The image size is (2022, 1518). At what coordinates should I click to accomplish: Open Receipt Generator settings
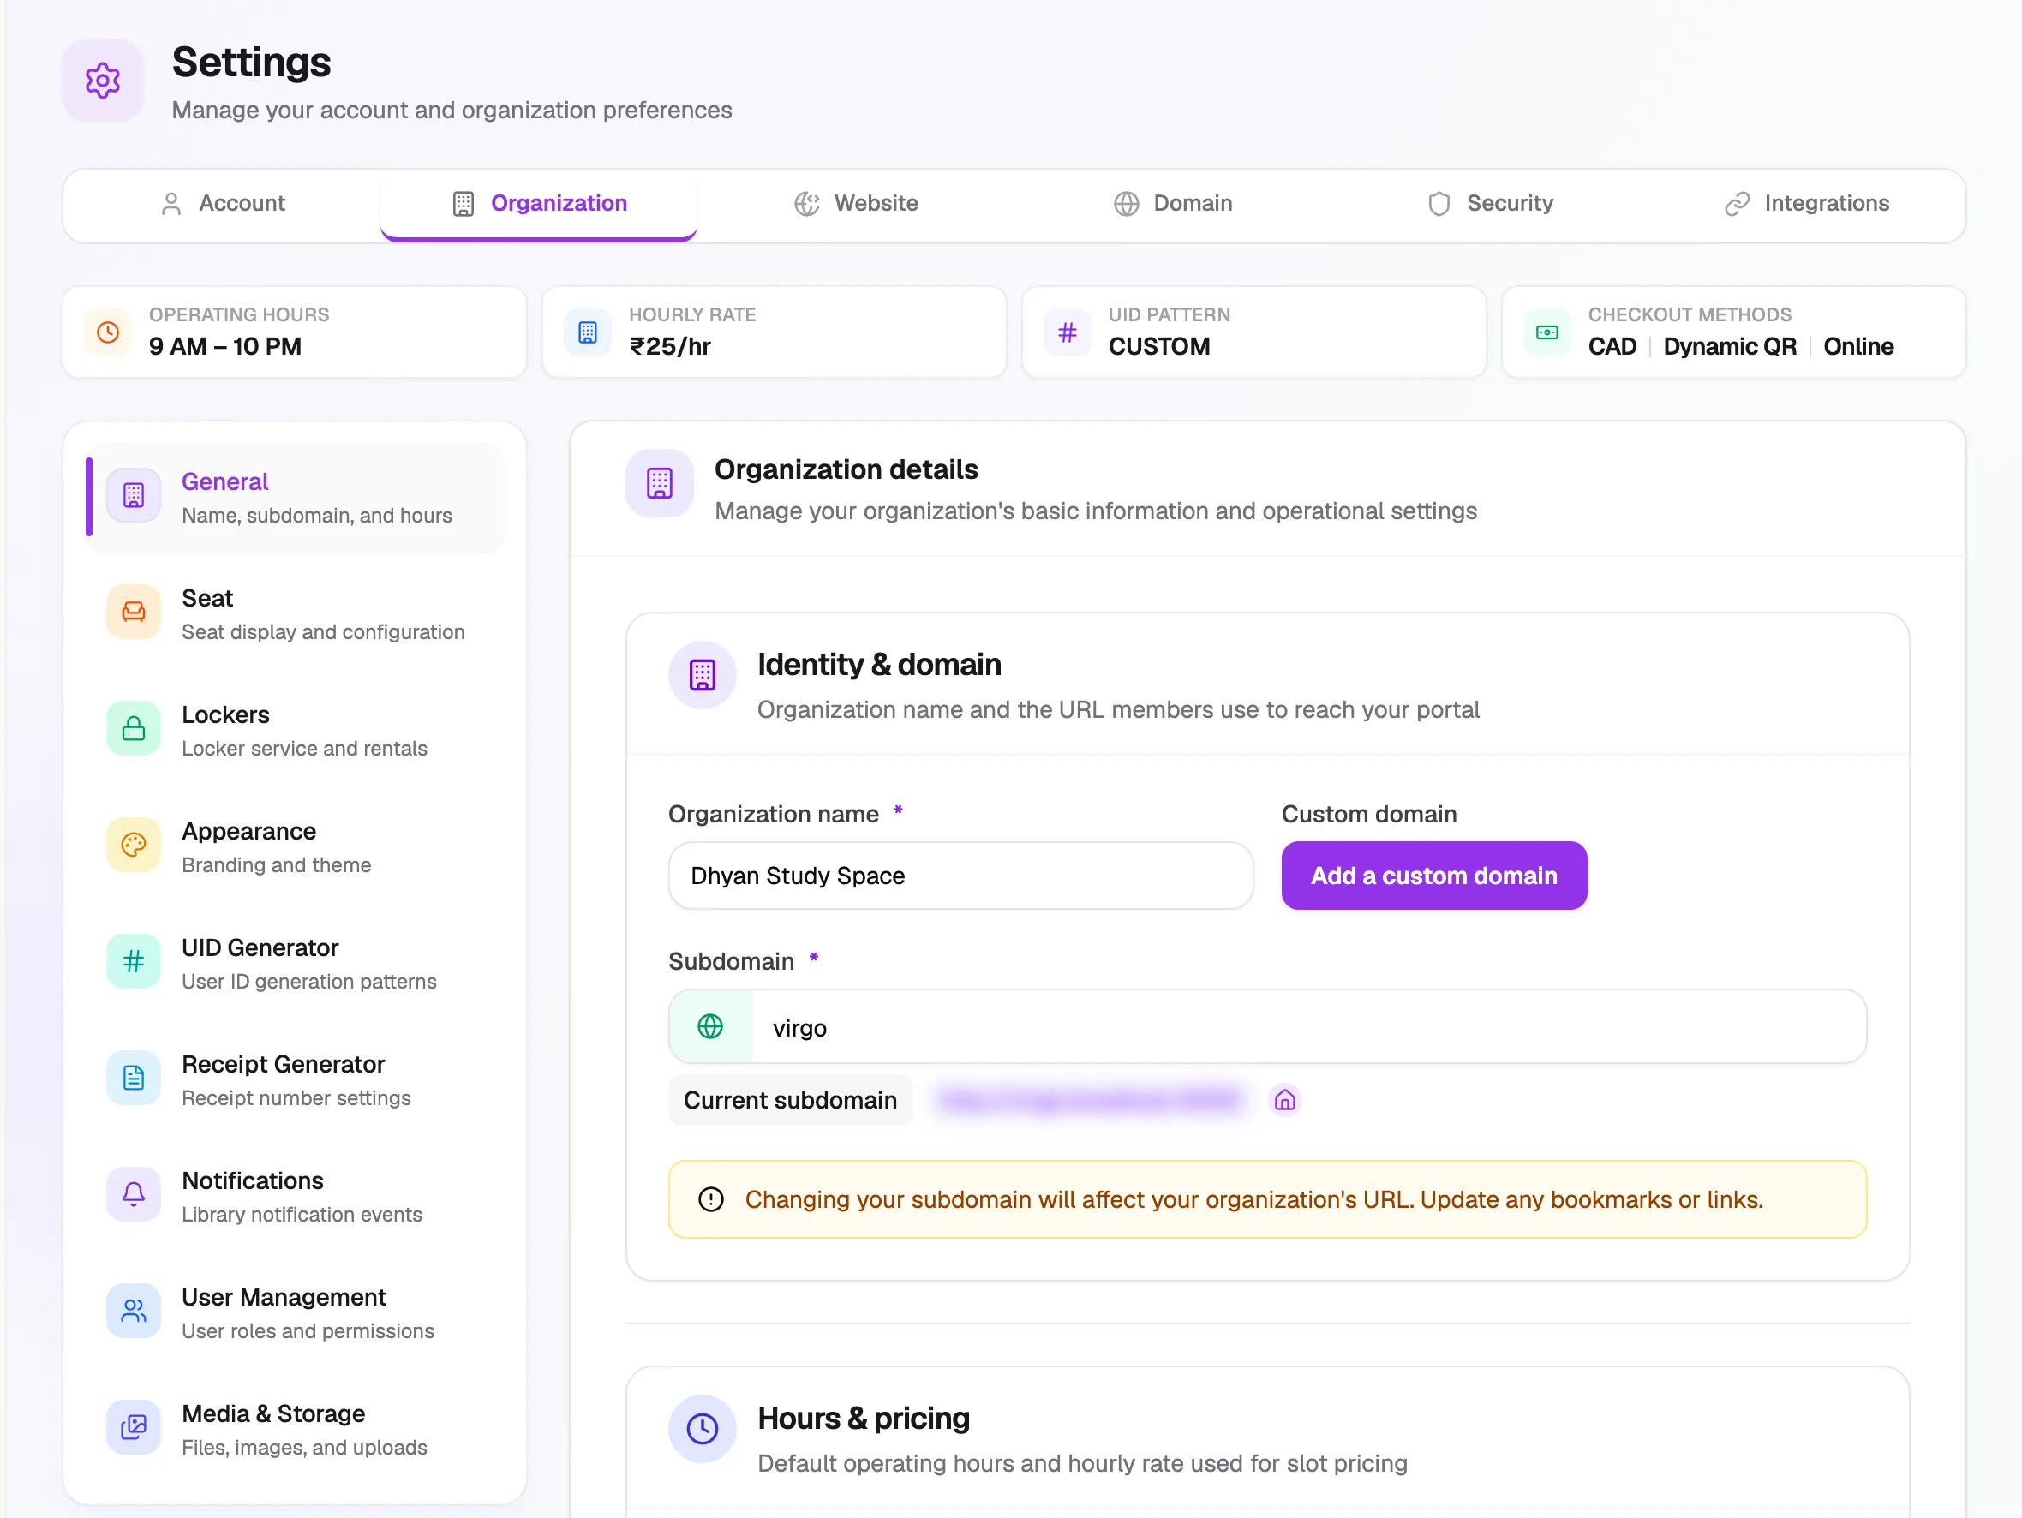click(x=296, y=1080)
